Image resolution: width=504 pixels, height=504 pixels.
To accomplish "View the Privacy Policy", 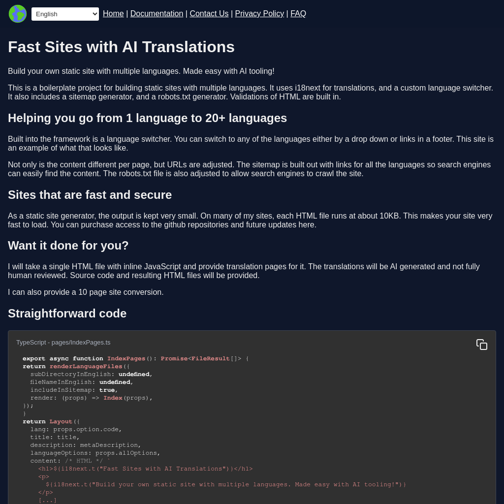I will [259, 13].
